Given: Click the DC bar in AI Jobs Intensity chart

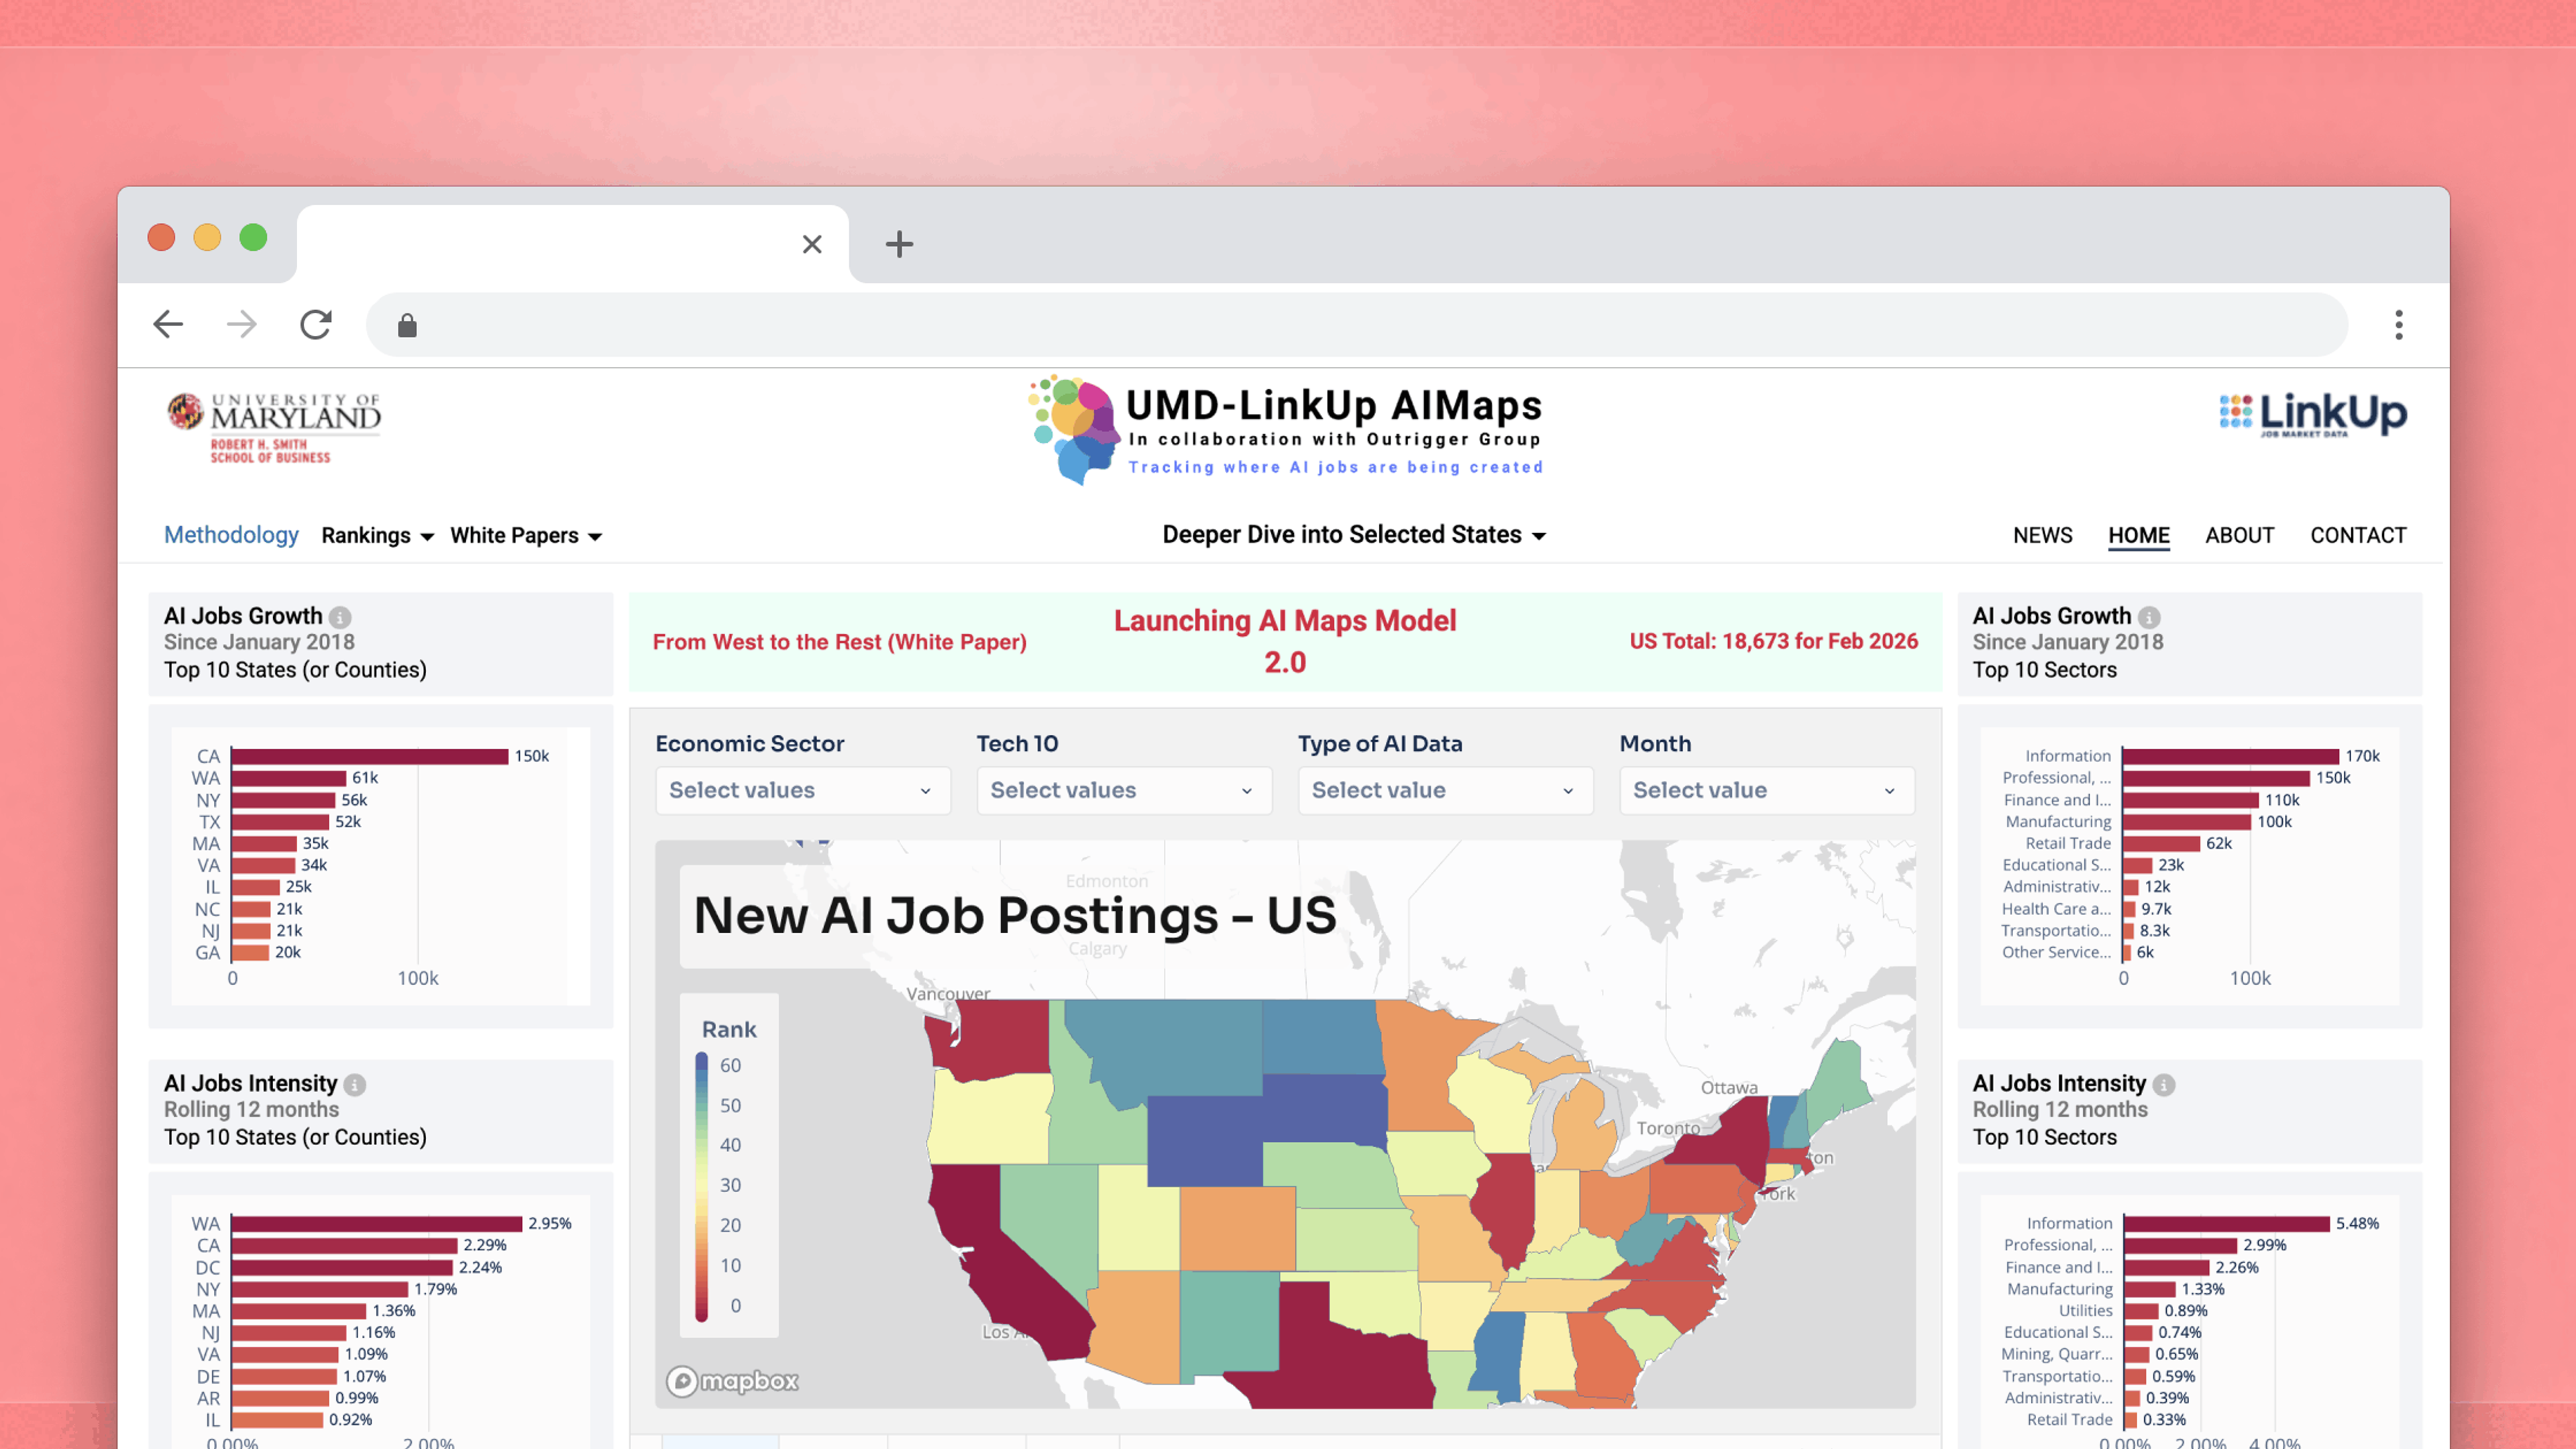Looking at the screenshot, I should coord(342,1268).
